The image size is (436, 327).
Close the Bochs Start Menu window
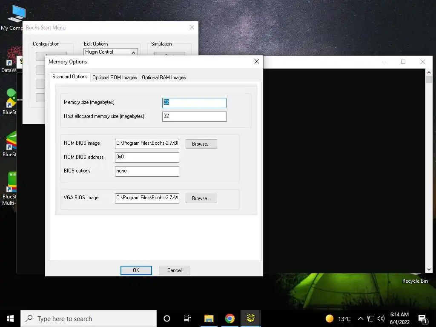click(x=192, y=27)
